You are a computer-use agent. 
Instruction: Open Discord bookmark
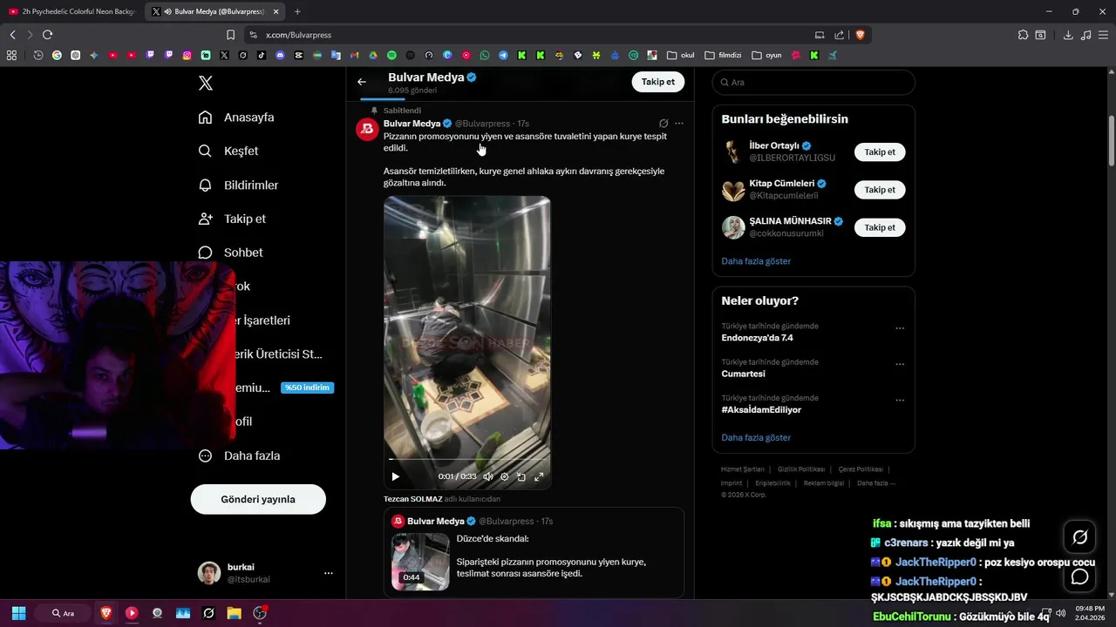point(280,55)
